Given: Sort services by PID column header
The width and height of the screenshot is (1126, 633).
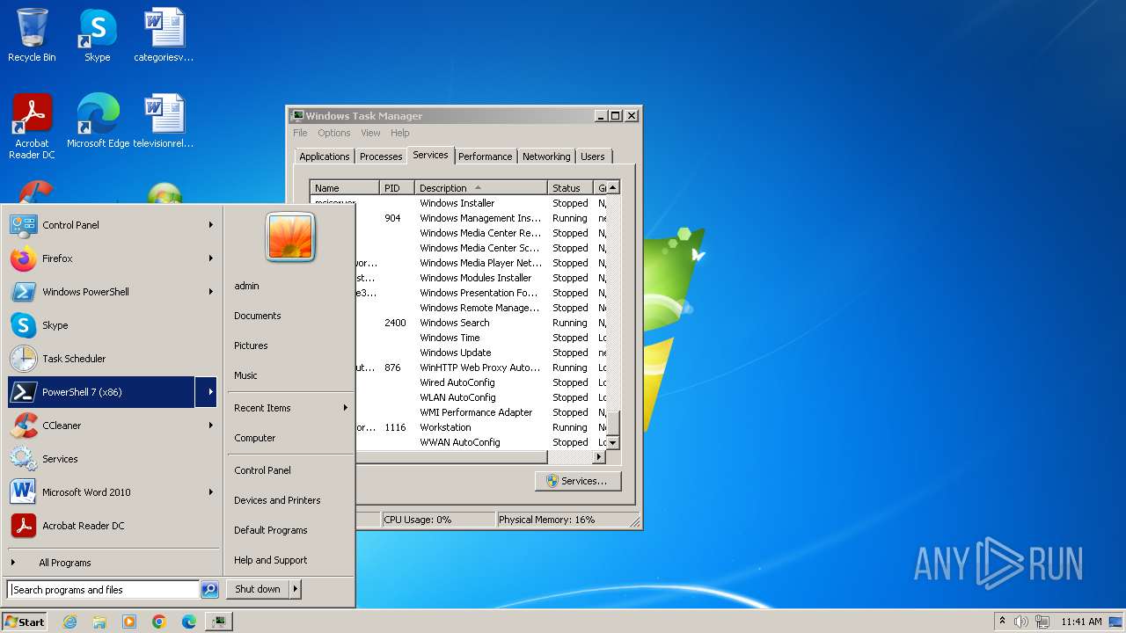Looking at the screenshot, I should pos(397,188).
